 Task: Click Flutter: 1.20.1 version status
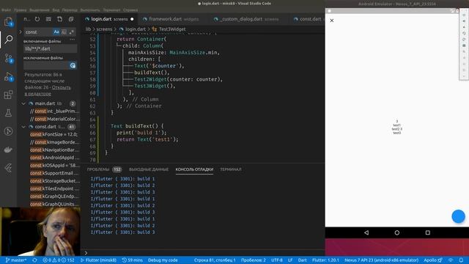[x=325, y=260]
